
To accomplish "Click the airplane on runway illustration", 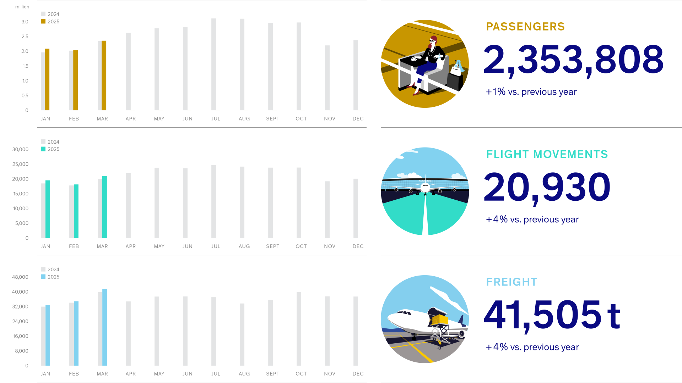I will (424, 191).
